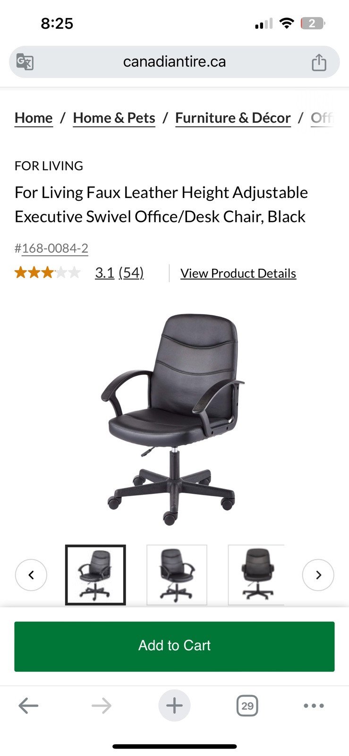Go to Home breadcrumb

(34, 118)
